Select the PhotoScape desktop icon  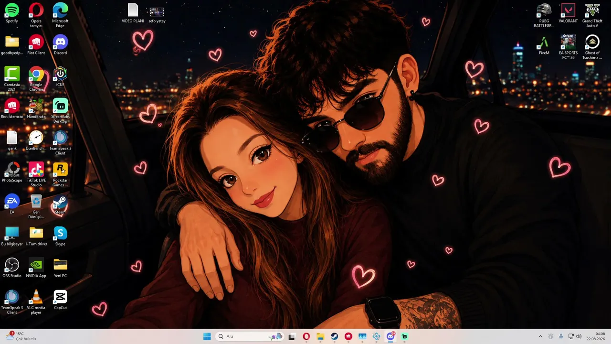(12, 172)
